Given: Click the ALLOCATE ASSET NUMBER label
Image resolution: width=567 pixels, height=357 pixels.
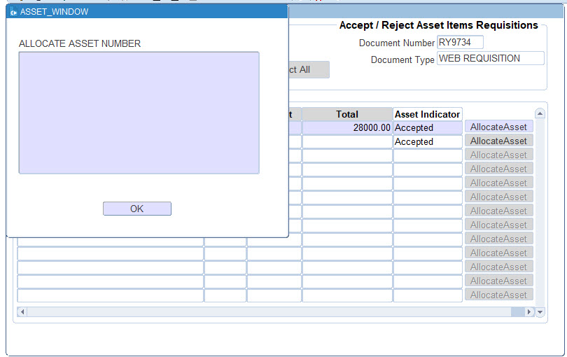Looking at the screenshot, I should (80, 43).
